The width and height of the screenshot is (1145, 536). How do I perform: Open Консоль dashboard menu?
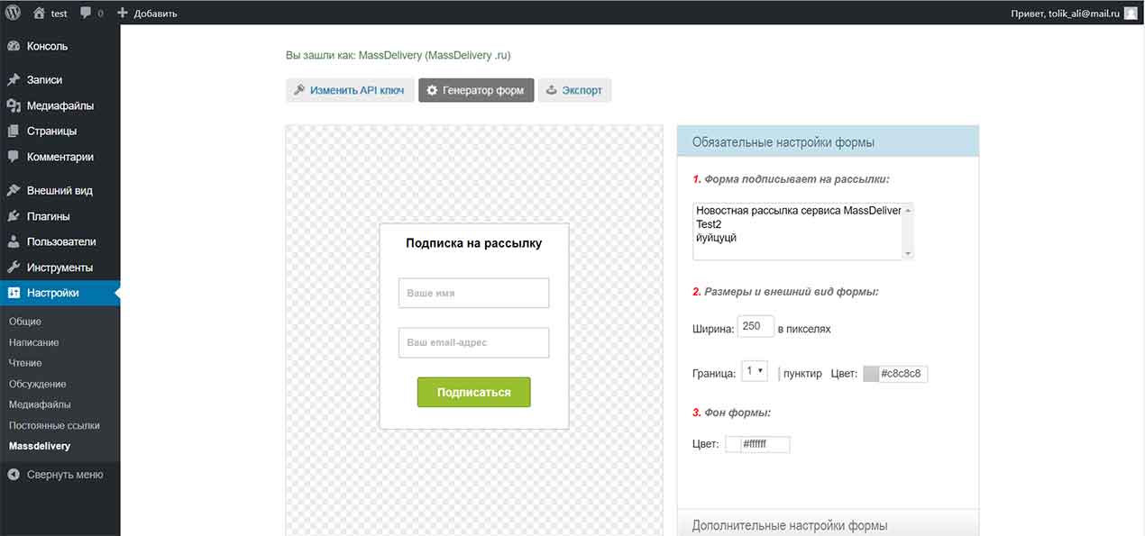[x=47, y=46]
